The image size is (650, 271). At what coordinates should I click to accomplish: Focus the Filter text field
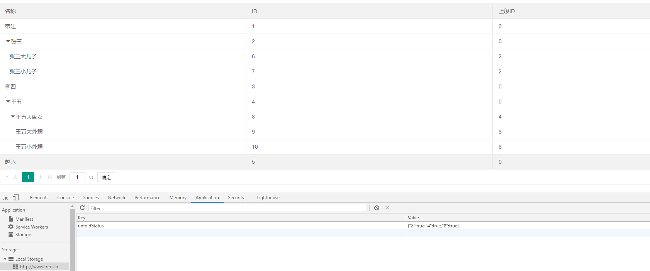[227, 208]
